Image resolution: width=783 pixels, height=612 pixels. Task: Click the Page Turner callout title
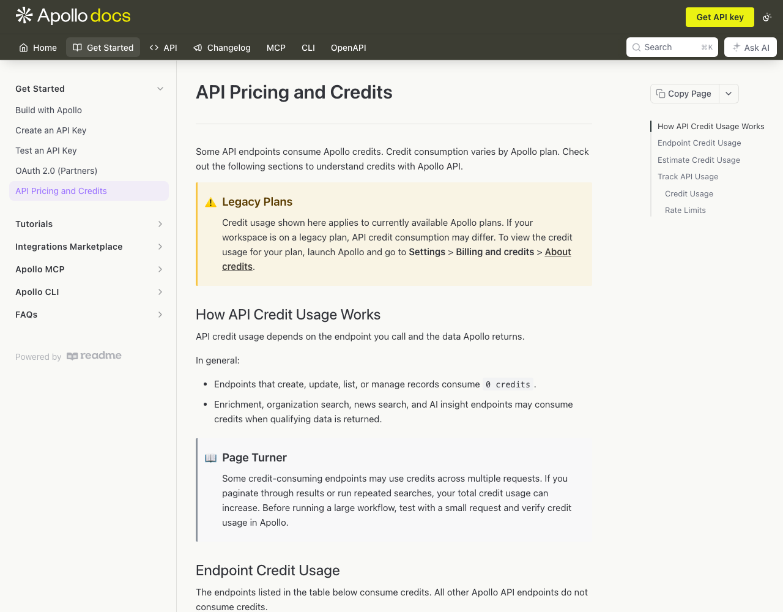(254, 458)
